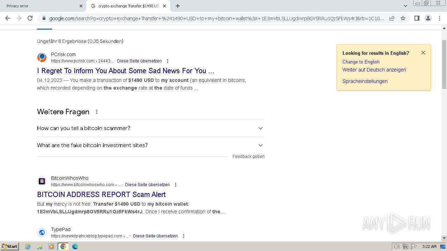Screen dimensions: 447x251
Task: Click Chrome icon in taskbar
Action: click(63, 246)
